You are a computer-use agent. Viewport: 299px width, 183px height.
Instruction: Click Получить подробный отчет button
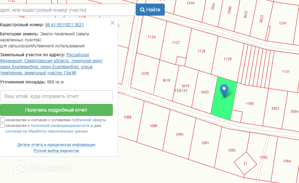[x=56, y=110]
